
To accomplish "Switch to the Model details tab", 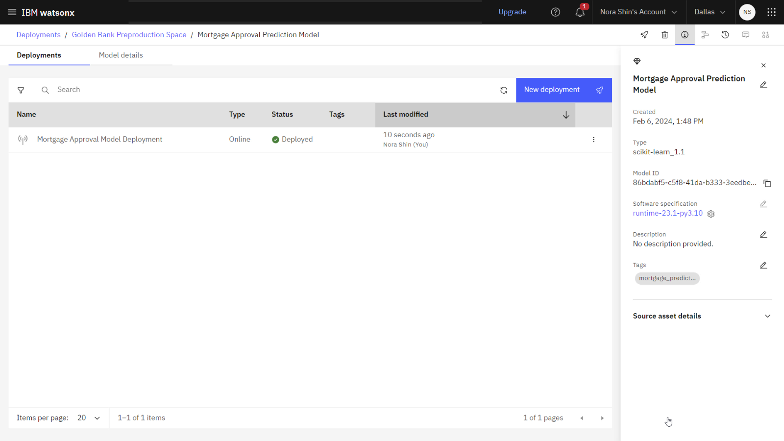I will point(121,55).
